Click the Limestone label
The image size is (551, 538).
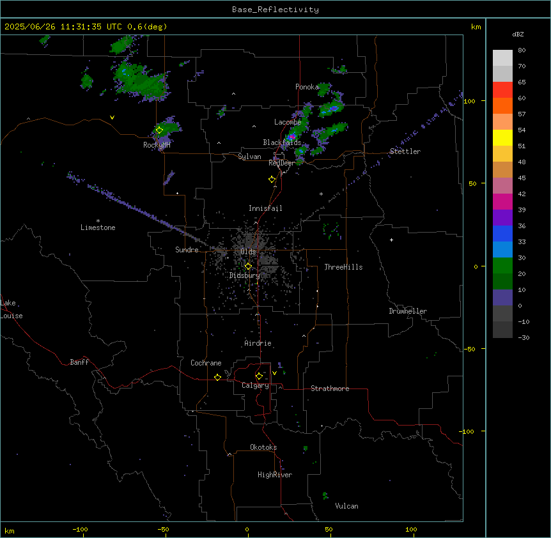98,227
